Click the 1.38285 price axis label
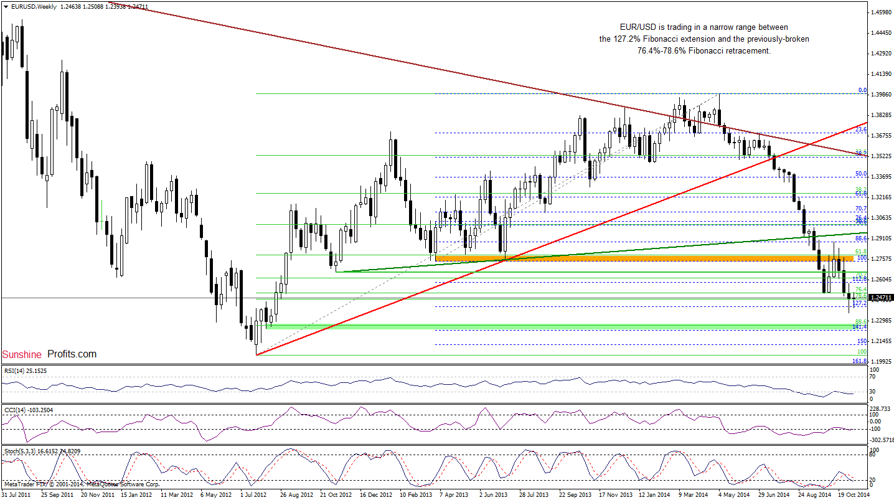 click(x=881, y=115)
